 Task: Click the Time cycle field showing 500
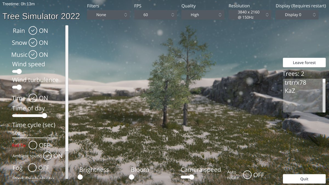[x=33, y=134]
